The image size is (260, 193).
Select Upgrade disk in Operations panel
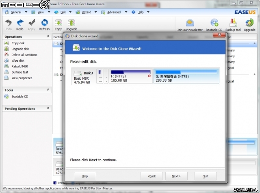pyautogui.click(x=20, y=49)
